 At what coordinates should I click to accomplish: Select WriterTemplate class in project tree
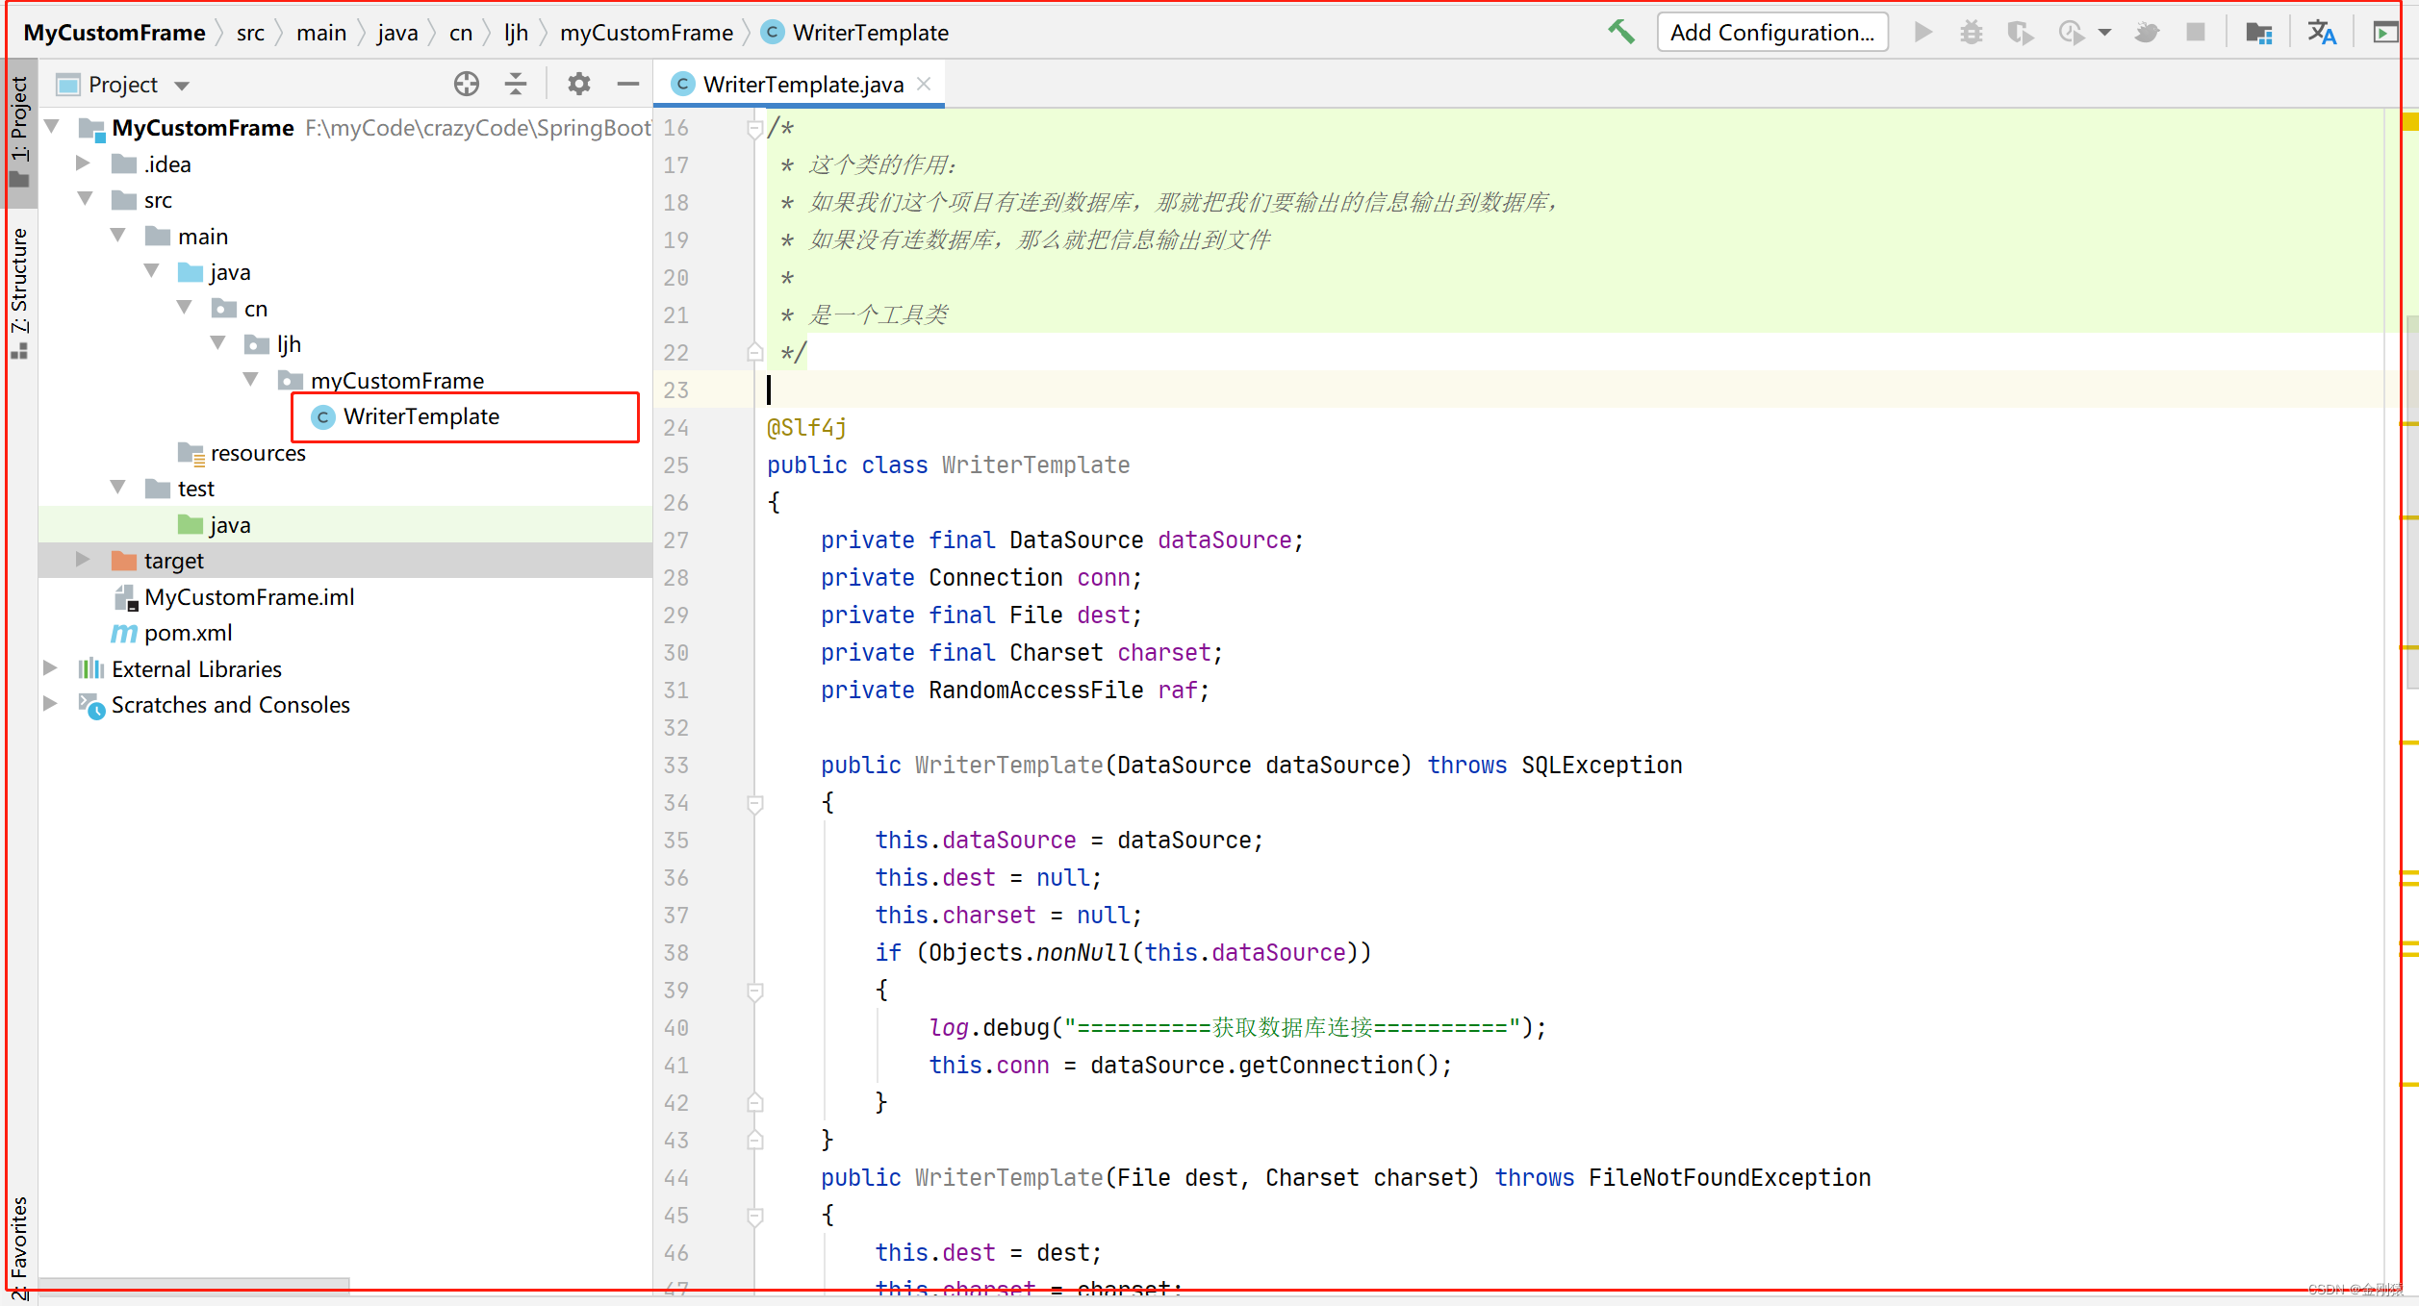click(420, 416)
